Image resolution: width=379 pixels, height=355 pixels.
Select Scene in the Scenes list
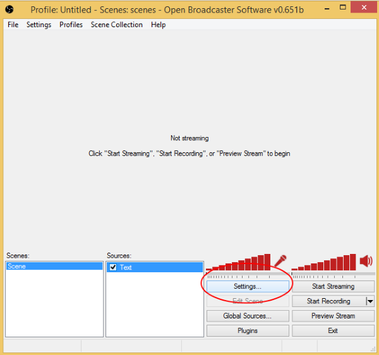(54, 267)
